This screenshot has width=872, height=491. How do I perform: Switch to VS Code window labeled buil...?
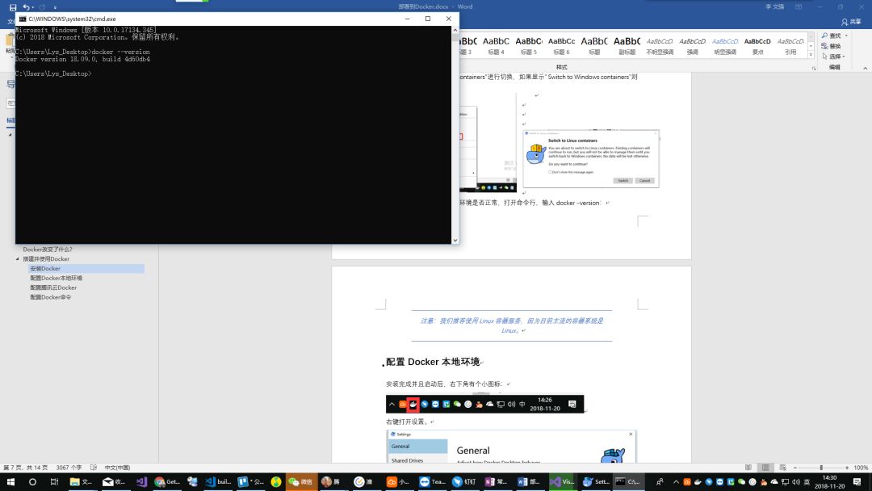[x=218, y=481]
